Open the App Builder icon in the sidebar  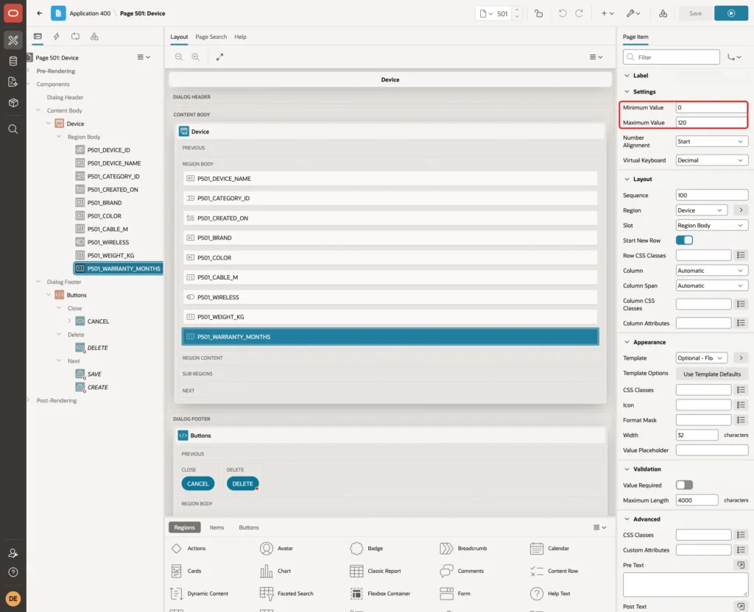[x=13, y=40]
